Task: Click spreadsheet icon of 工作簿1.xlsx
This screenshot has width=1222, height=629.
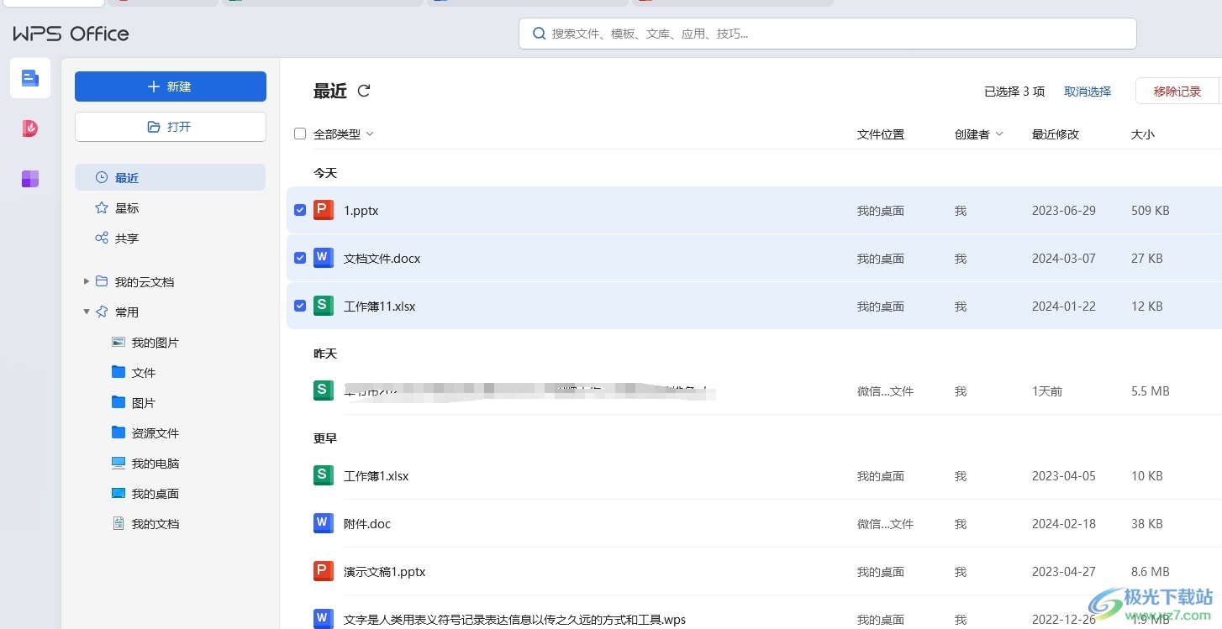Action: point(324,475)
